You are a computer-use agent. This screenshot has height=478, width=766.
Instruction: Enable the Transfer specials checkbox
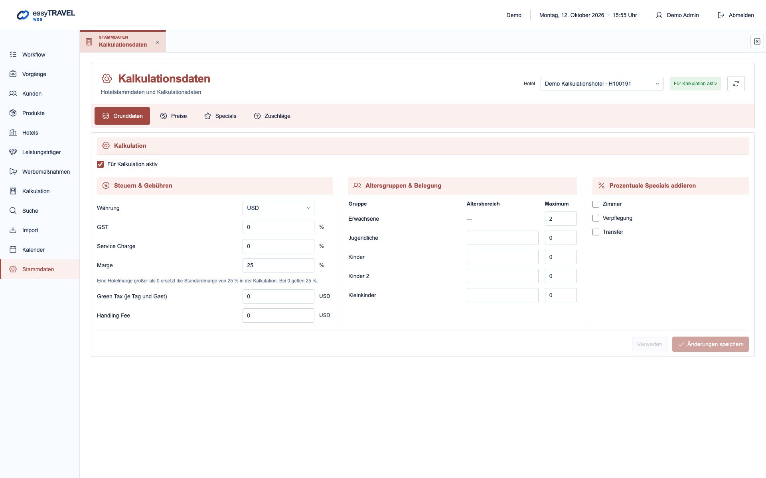tap(596, 232)
